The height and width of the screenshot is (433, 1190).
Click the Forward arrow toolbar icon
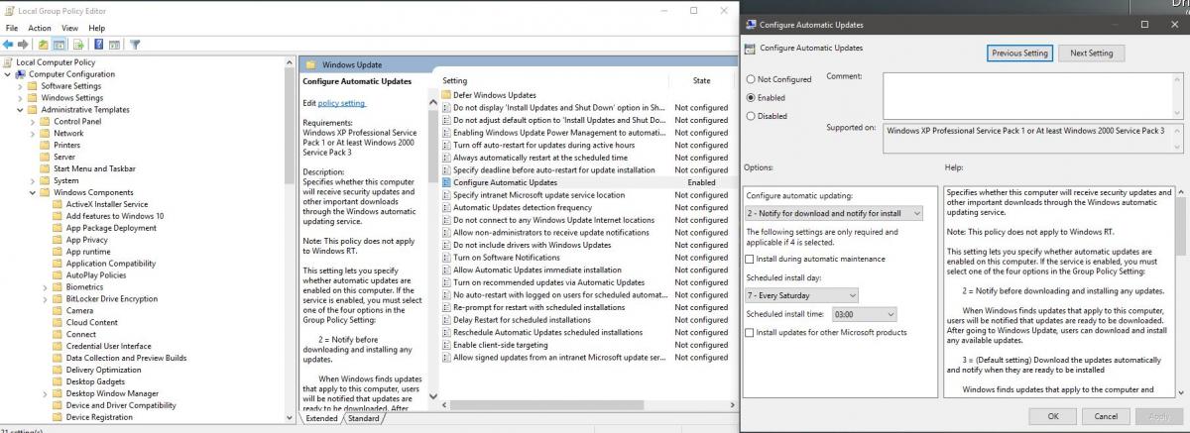(23, 45)
